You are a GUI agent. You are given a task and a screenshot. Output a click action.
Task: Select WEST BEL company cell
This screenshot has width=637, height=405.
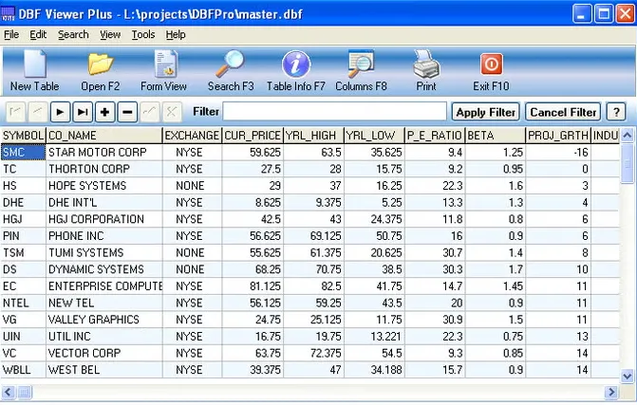[x=104, y=370]
